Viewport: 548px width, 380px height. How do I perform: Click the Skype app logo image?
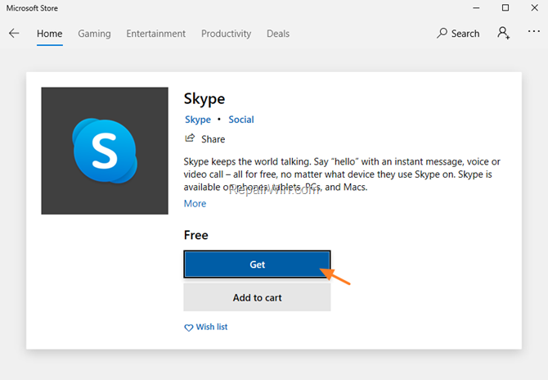(105, 151)
